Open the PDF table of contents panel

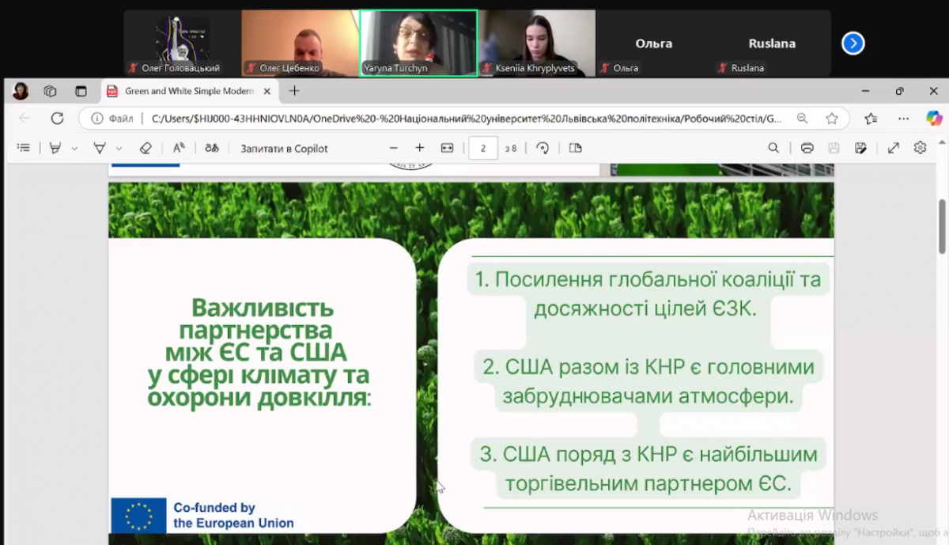[x=23, y=147]
